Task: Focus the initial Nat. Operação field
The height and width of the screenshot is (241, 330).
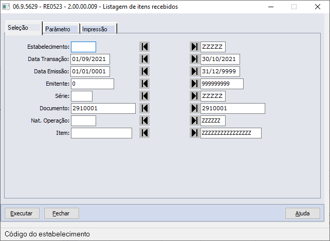Action: [84, 120]
